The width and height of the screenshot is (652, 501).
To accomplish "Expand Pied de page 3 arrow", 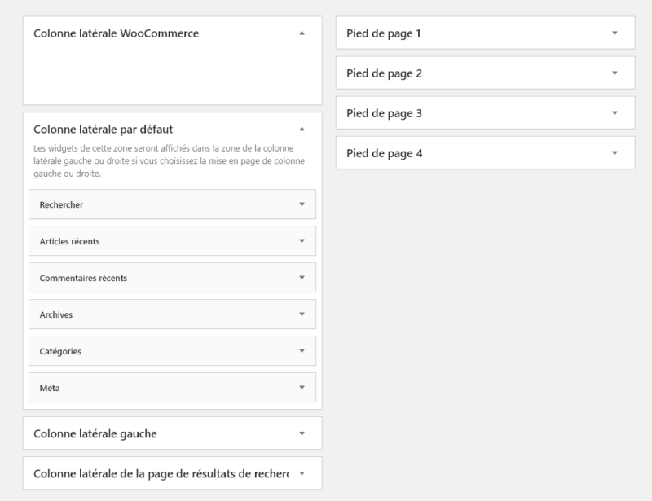I will [615, 112].
